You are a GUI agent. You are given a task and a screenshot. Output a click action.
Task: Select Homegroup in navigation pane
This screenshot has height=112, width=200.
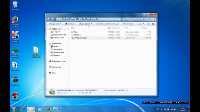click(59, 61)
